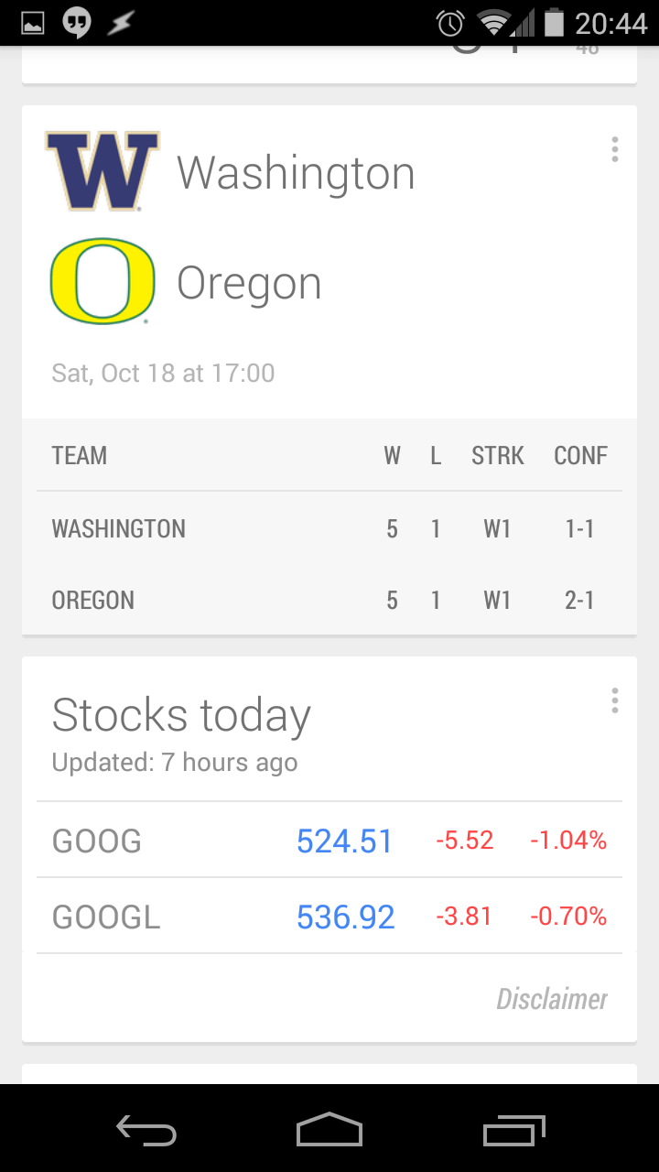Tap the alarm clock status icon
Image resolution: width=659 pixels, height=1172 pixels.
[x=450, y=24]
